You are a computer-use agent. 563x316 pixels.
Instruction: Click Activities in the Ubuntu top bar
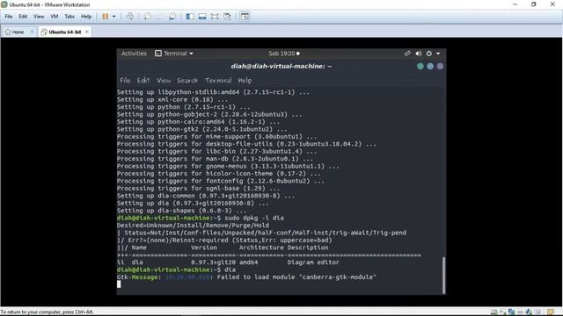(x=134, y=54)
